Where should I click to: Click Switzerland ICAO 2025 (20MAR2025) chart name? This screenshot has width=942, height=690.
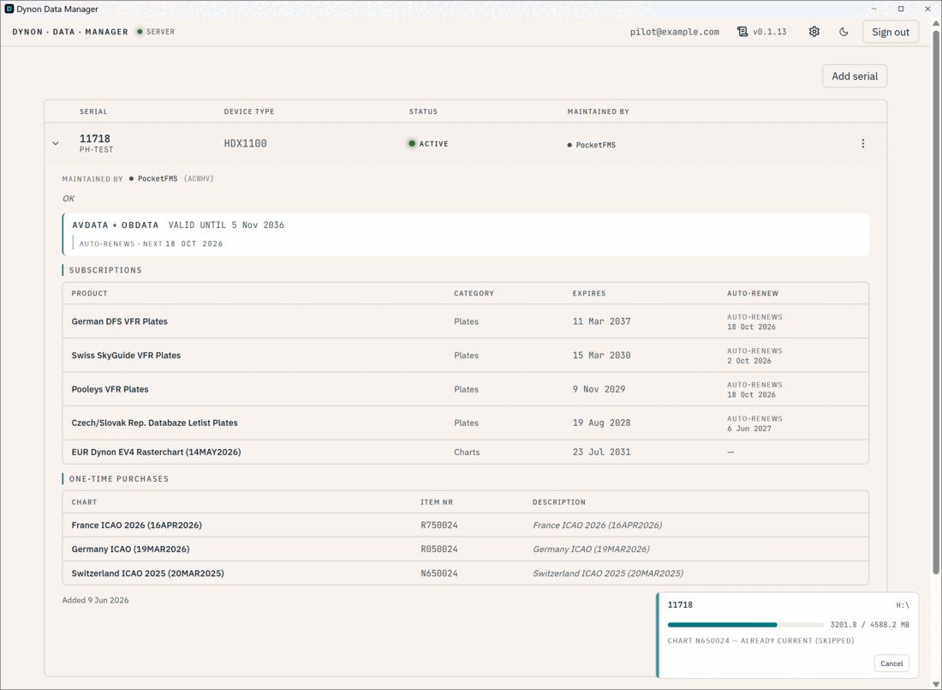[148, 573]
